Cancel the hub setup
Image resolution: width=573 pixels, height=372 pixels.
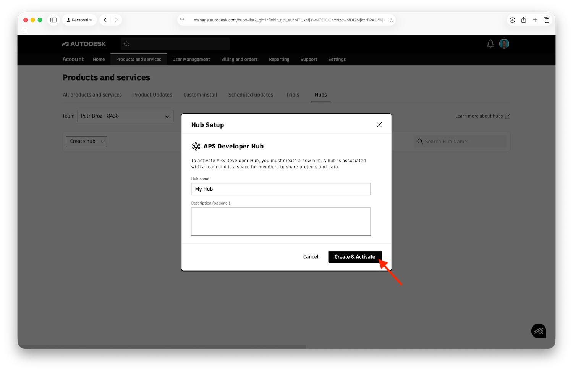pos(311,257)
